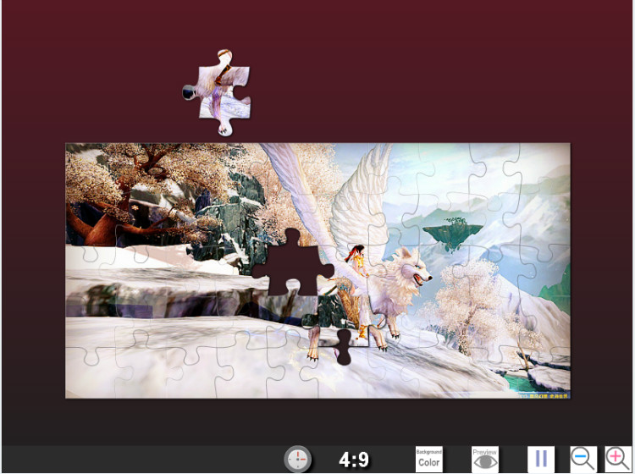The height and width of the screenshot is (474, 635).
Task: Select the loose puzzle piece above the board
Action: pyautogui.click(x=220, y=91)
